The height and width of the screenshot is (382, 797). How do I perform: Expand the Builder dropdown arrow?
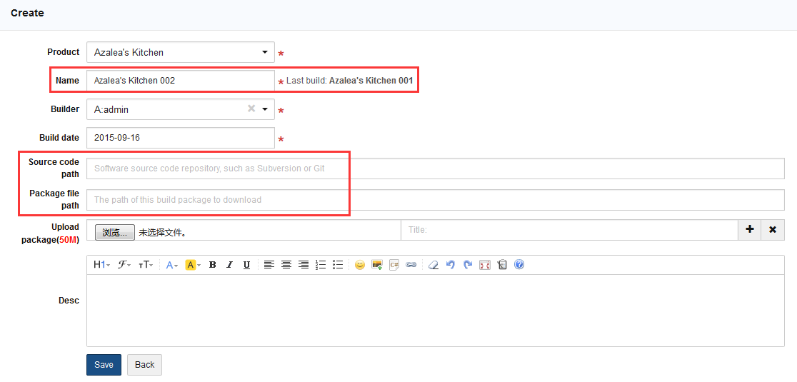click(x=266, y=109)
